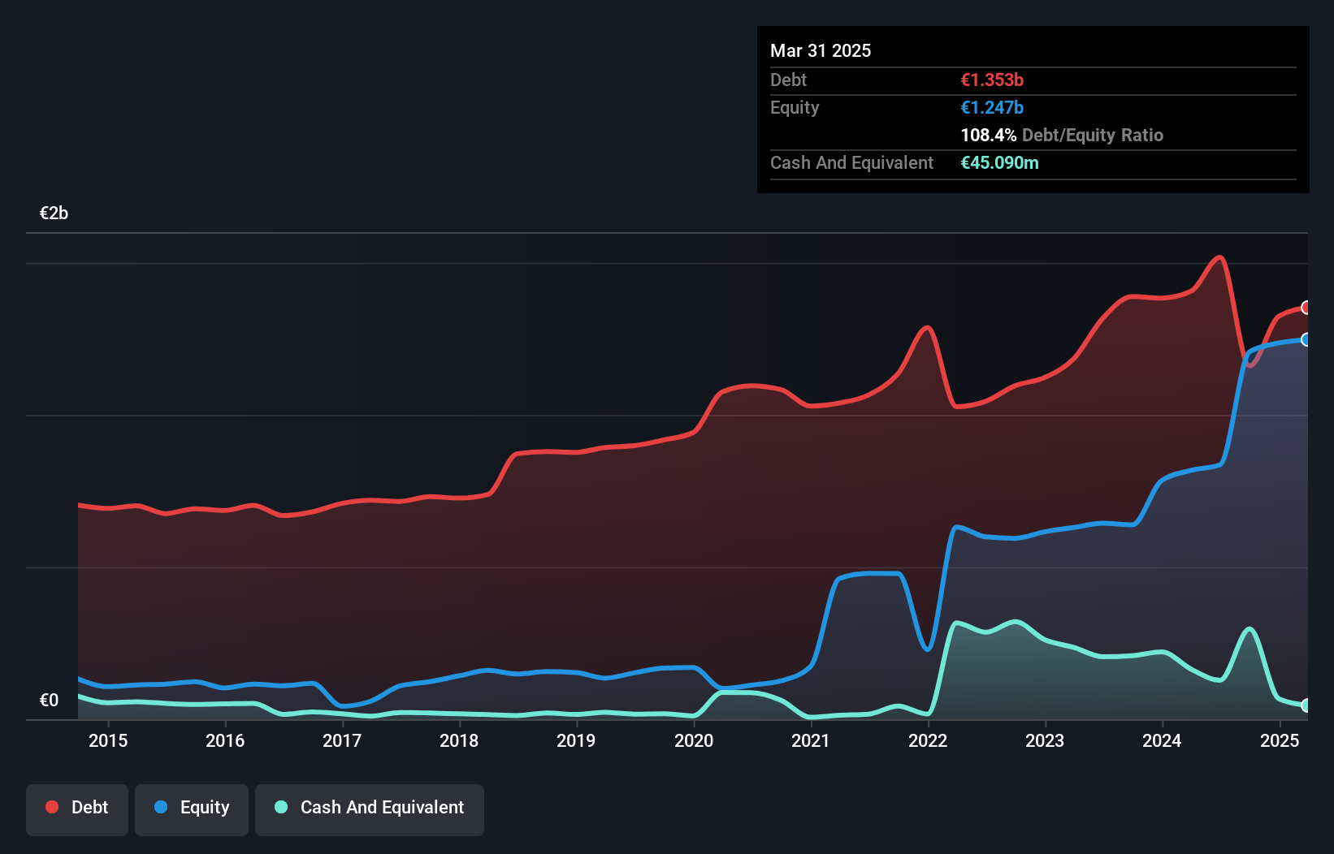Open the Debt row in the tooltip
Screen dimensions: 1334x854
point(788,80)
